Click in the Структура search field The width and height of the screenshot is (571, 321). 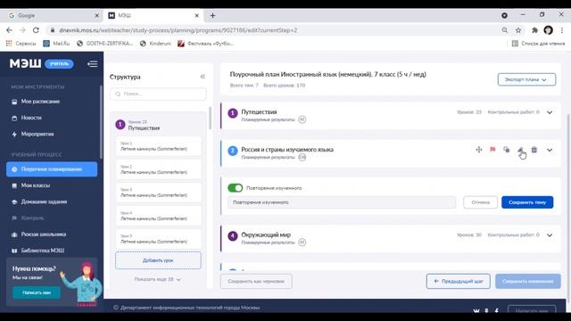tap(158, 94)
